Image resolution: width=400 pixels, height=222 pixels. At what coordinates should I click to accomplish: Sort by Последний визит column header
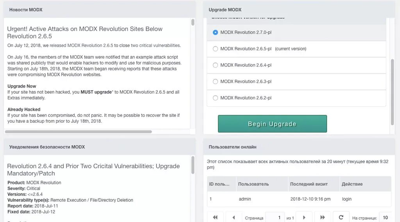click(314, 184)
